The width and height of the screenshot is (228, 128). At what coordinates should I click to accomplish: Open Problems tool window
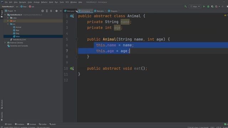point(20,124)
